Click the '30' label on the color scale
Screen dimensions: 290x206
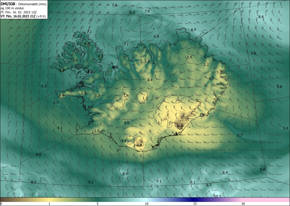point(243,204)
